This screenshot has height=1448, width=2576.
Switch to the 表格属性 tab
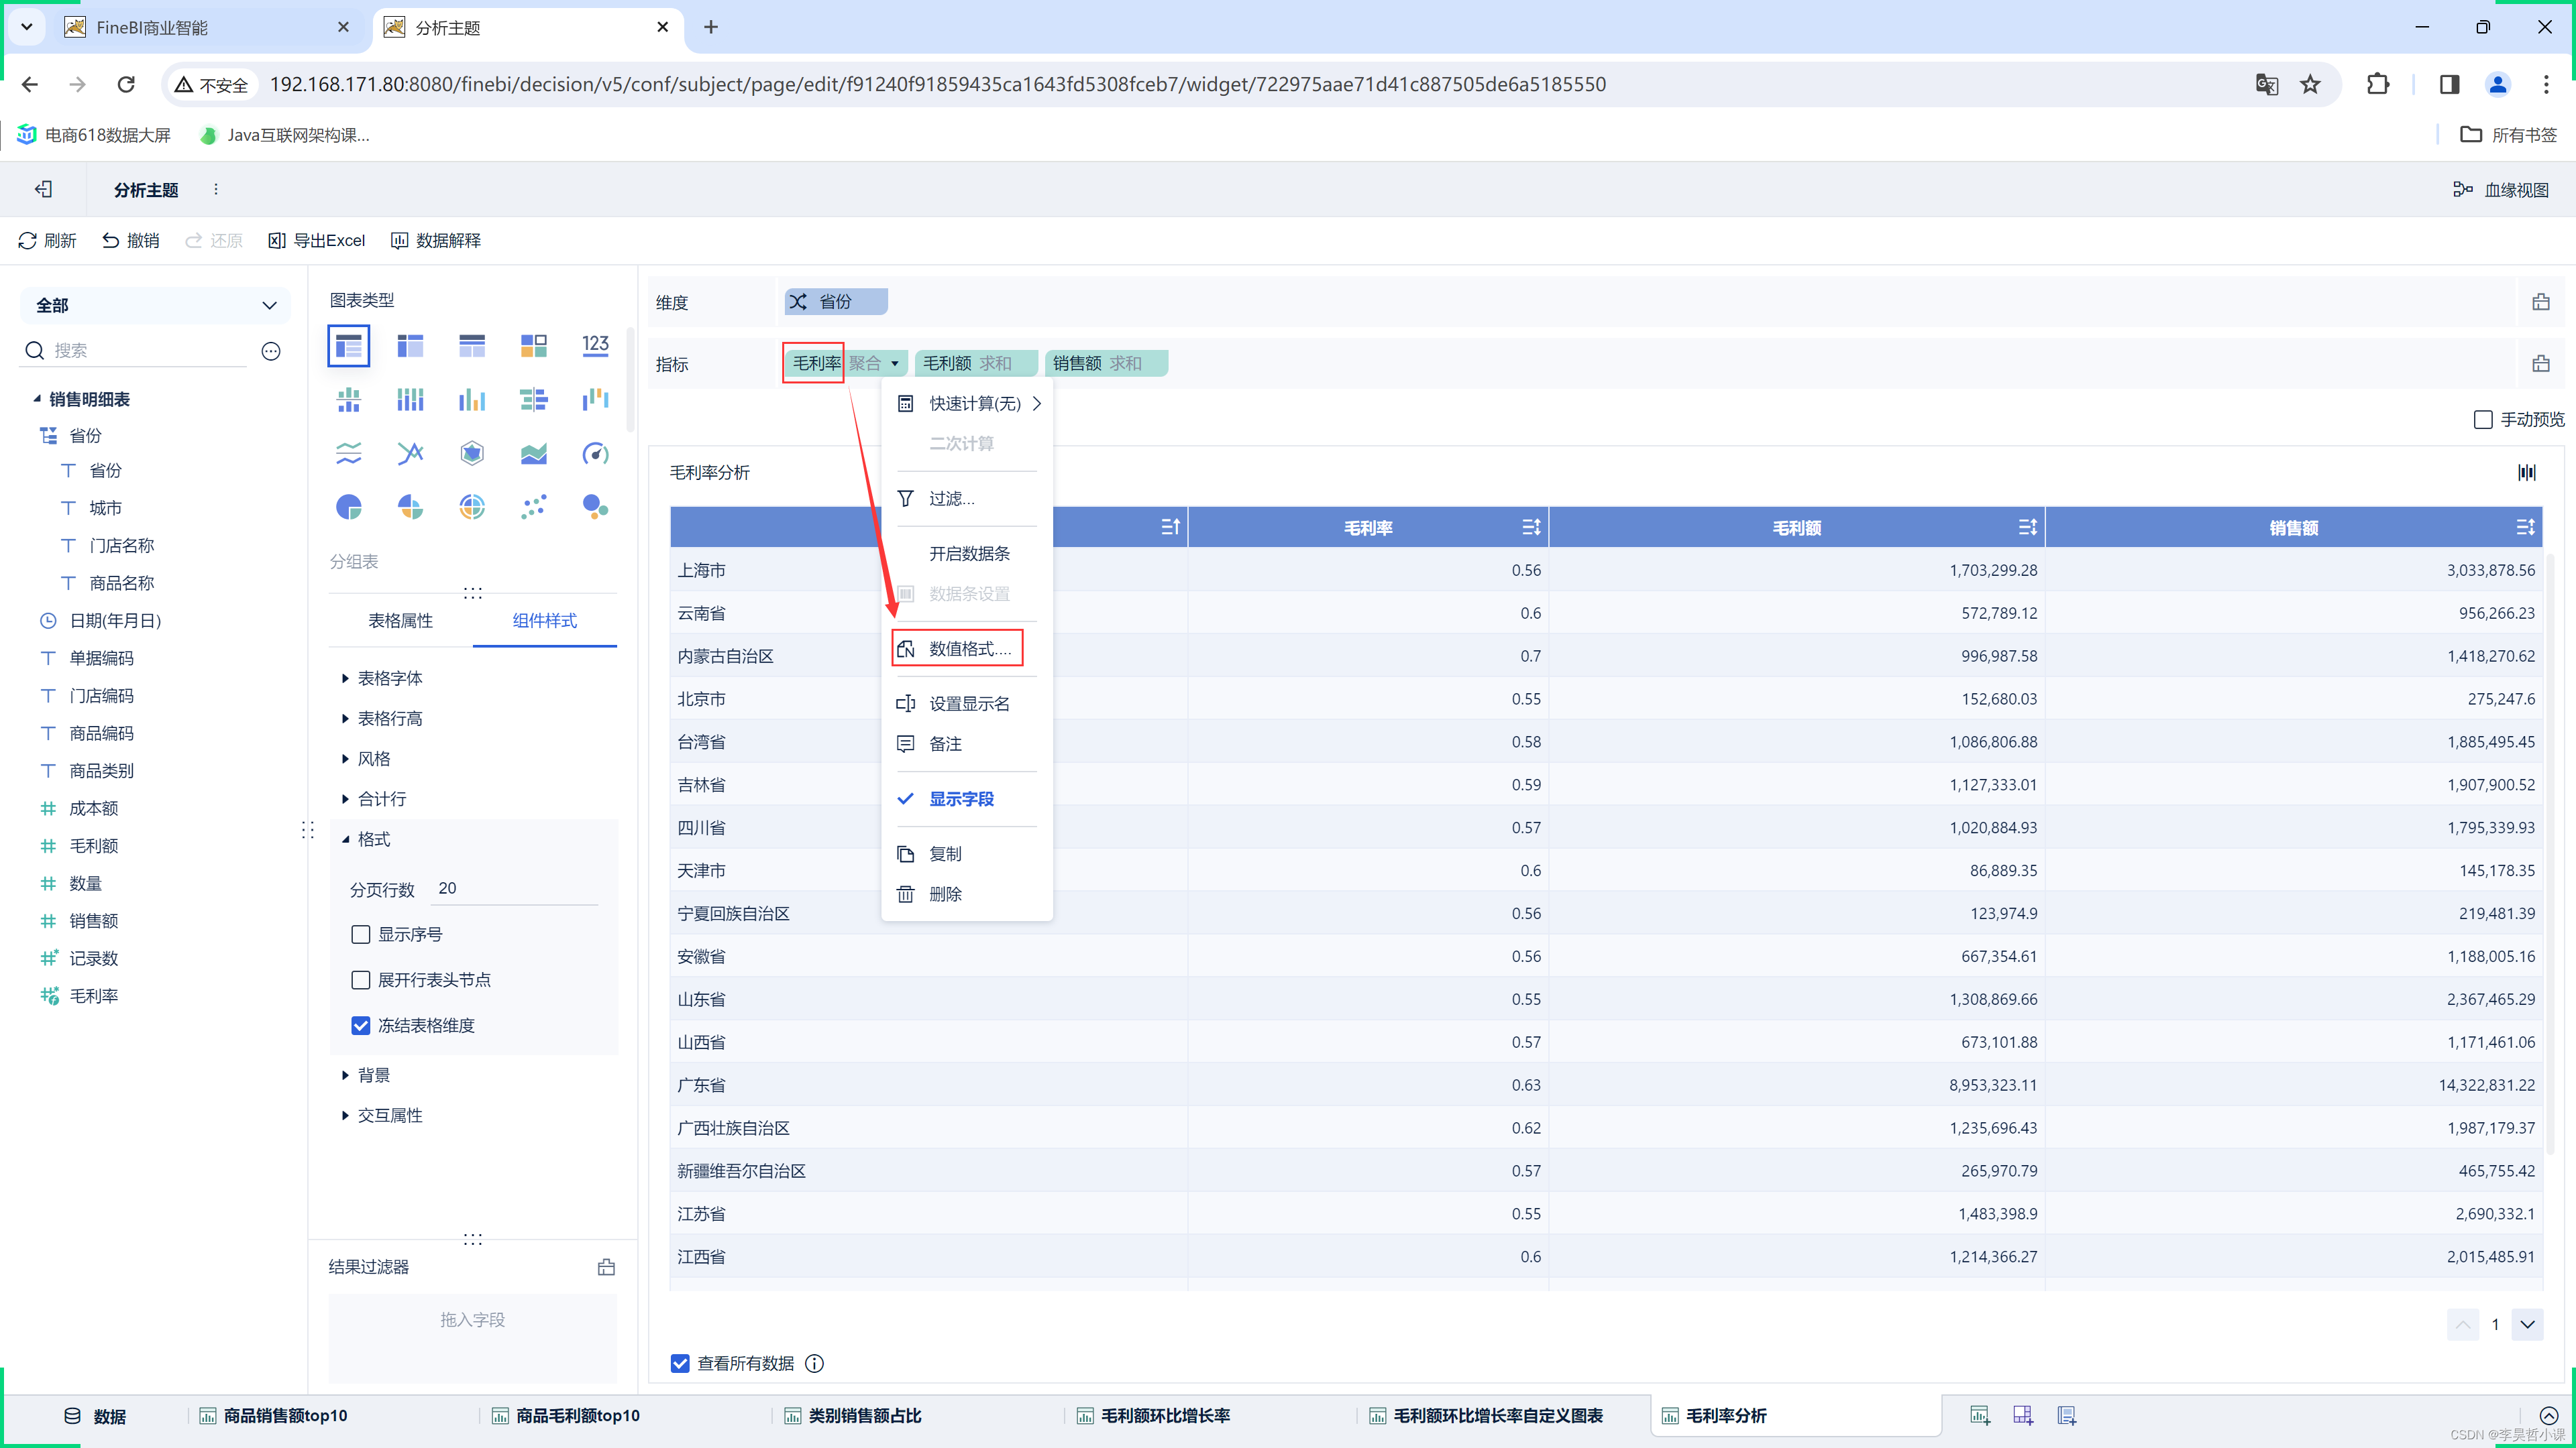click(x=400, y=621)
